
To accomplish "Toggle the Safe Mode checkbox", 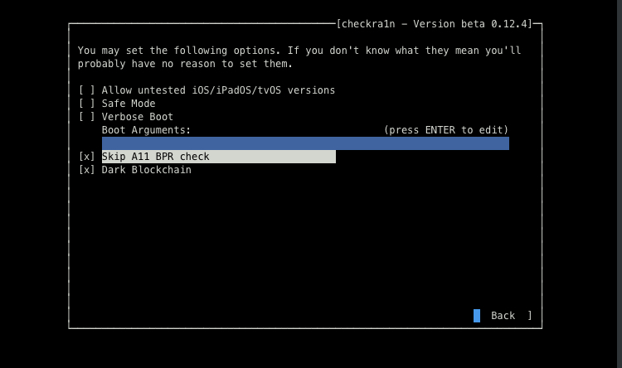I will coord(86,104).
